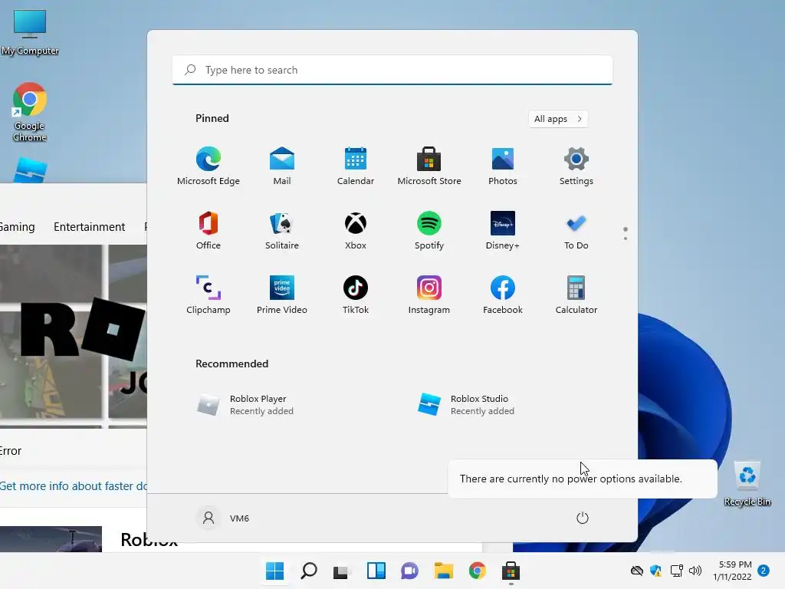Click the power button in Start menu
Viewport: 785px width, 589px height.
583,518
